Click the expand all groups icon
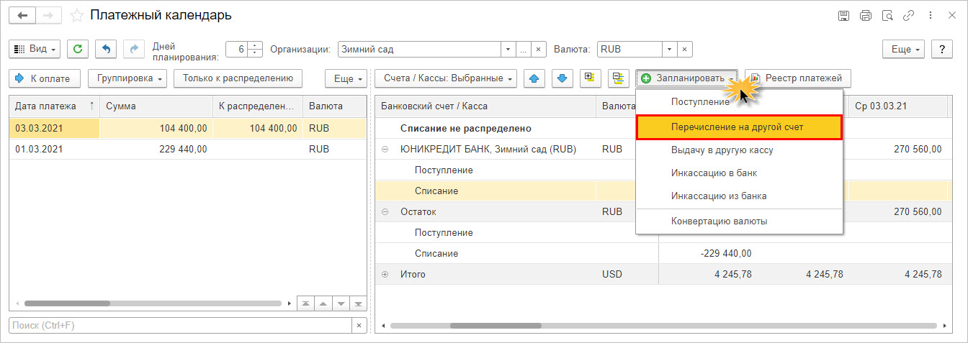Viewport: 968px width, 343px height. (x=591, y=78)
